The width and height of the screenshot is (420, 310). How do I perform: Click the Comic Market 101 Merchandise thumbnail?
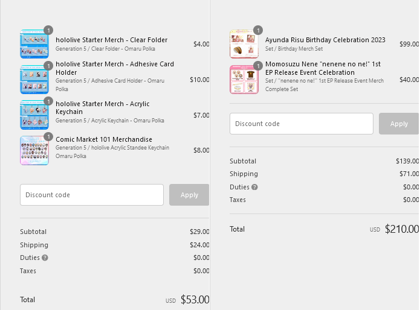pyautogui.click(x=34, y=150)
